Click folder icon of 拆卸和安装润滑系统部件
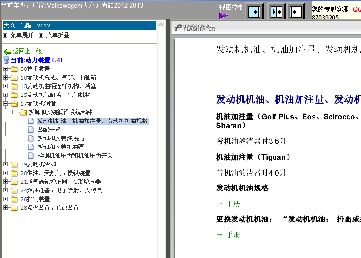 pos(23,112)
